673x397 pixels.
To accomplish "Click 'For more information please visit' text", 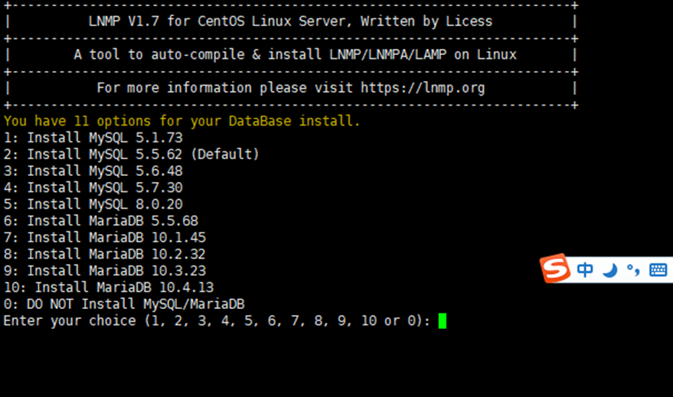I will tap(224, 88).
